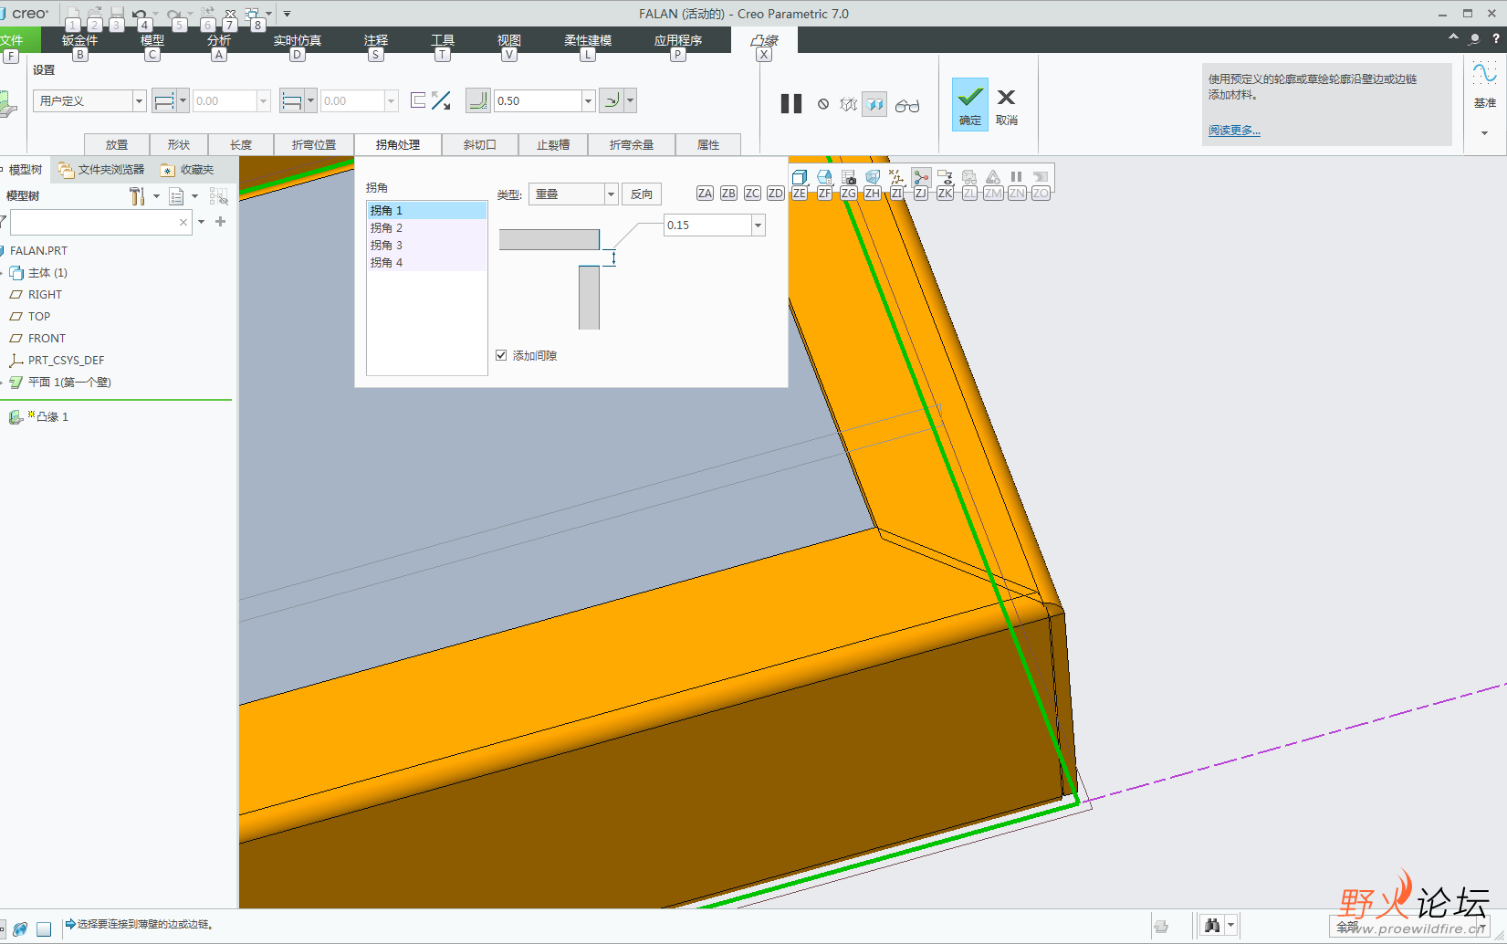This screenshot has height=944, width=1507.
Task: Choose the unattached preview icon
Action: click(849, 105)
